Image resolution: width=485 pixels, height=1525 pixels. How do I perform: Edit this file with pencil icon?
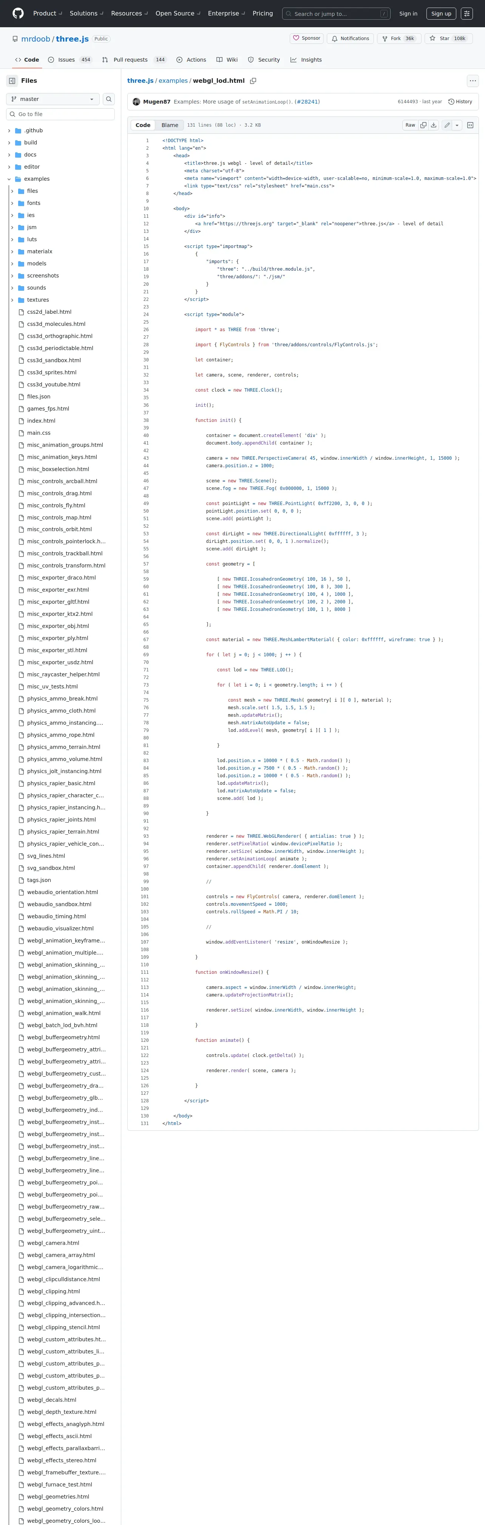[447, 125]
